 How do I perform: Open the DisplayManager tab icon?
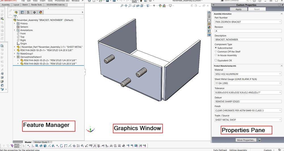point(40,12)
